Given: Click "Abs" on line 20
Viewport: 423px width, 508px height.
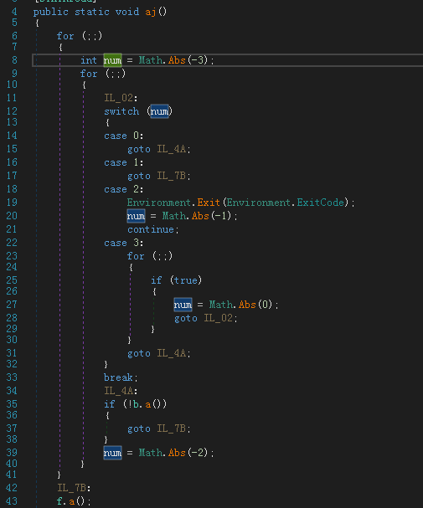Looking at the screenshot, I should 200,216.
